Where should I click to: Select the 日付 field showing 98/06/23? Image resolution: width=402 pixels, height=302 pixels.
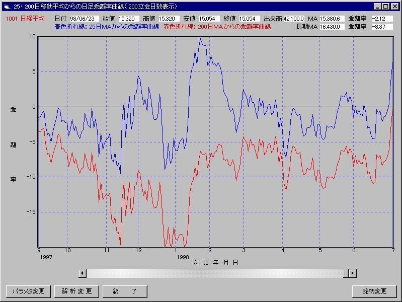84,19
